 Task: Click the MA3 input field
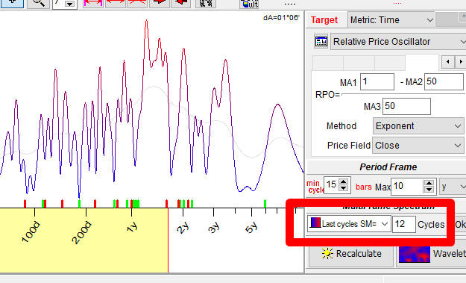tap(406, 106)
